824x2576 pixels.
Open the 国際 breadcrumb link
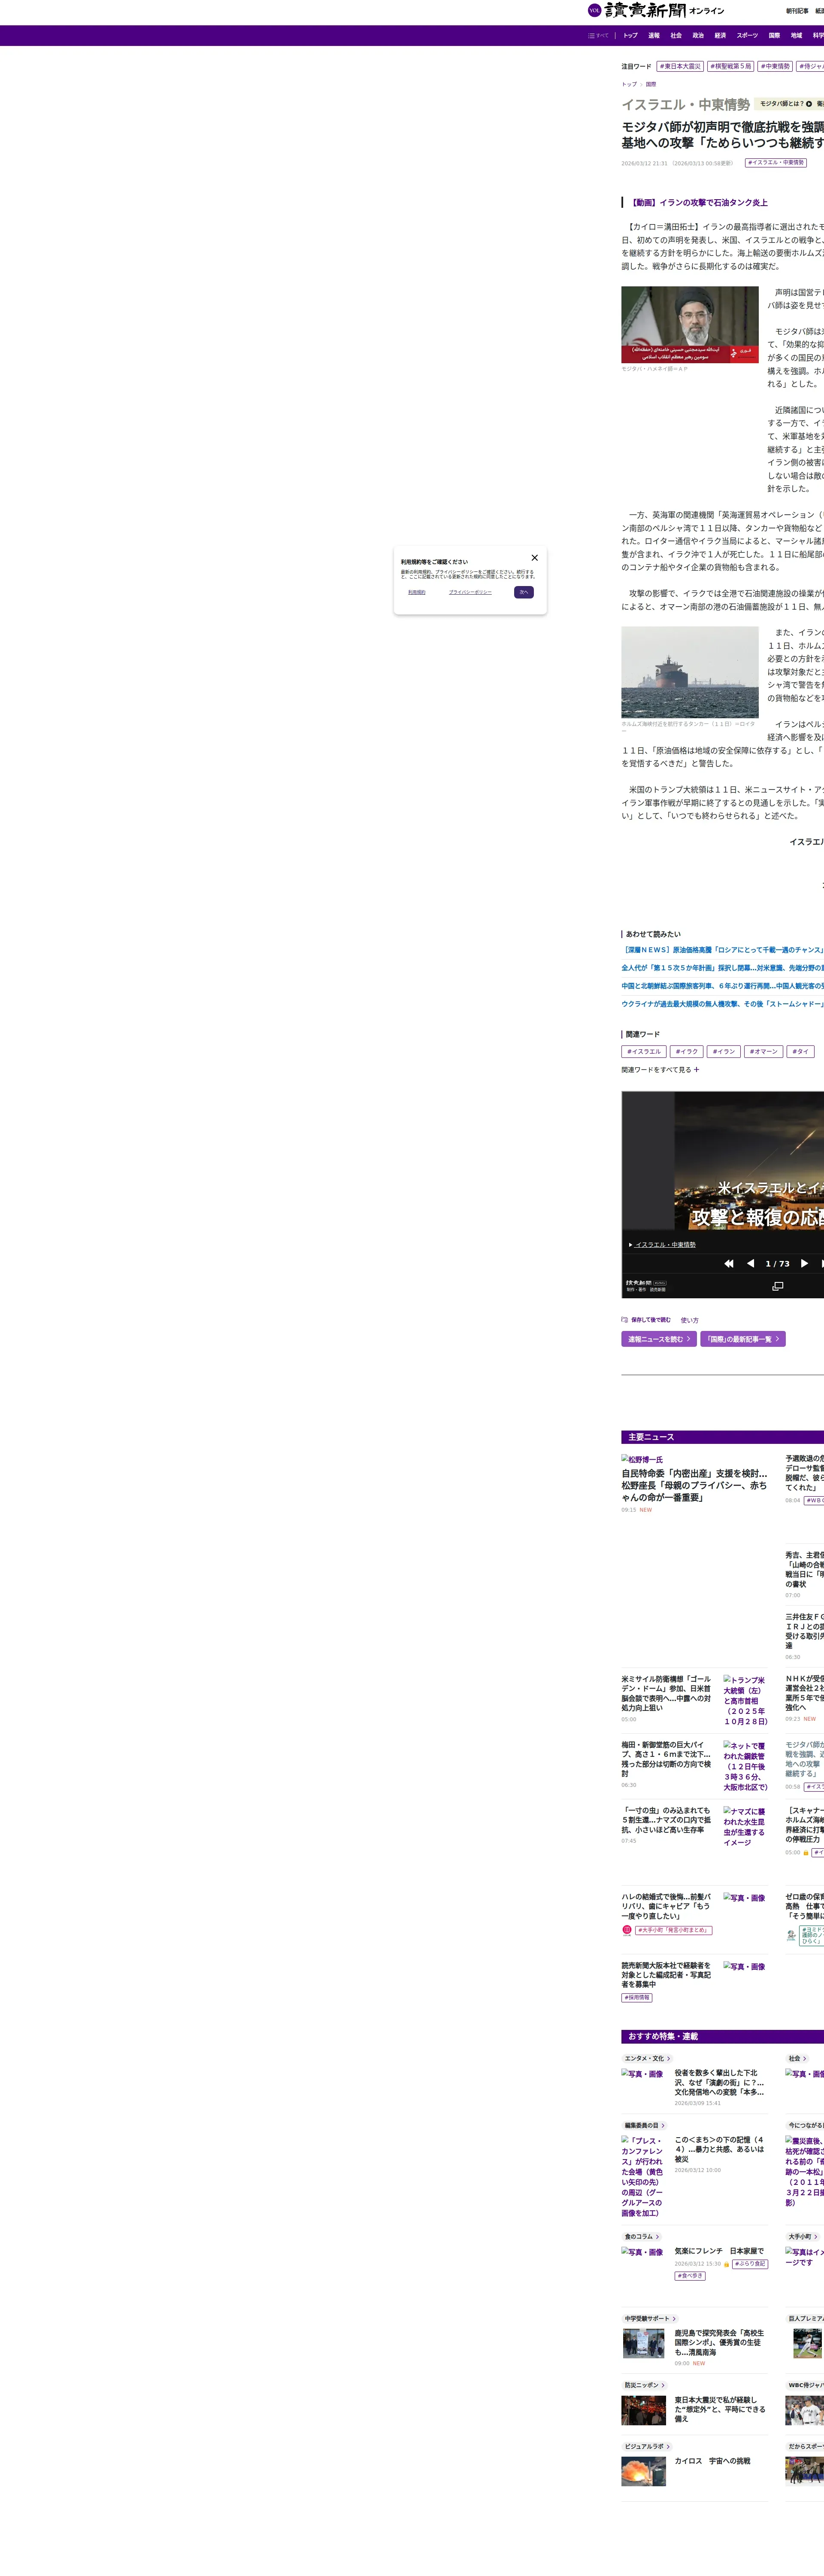[x=650, y=84]
